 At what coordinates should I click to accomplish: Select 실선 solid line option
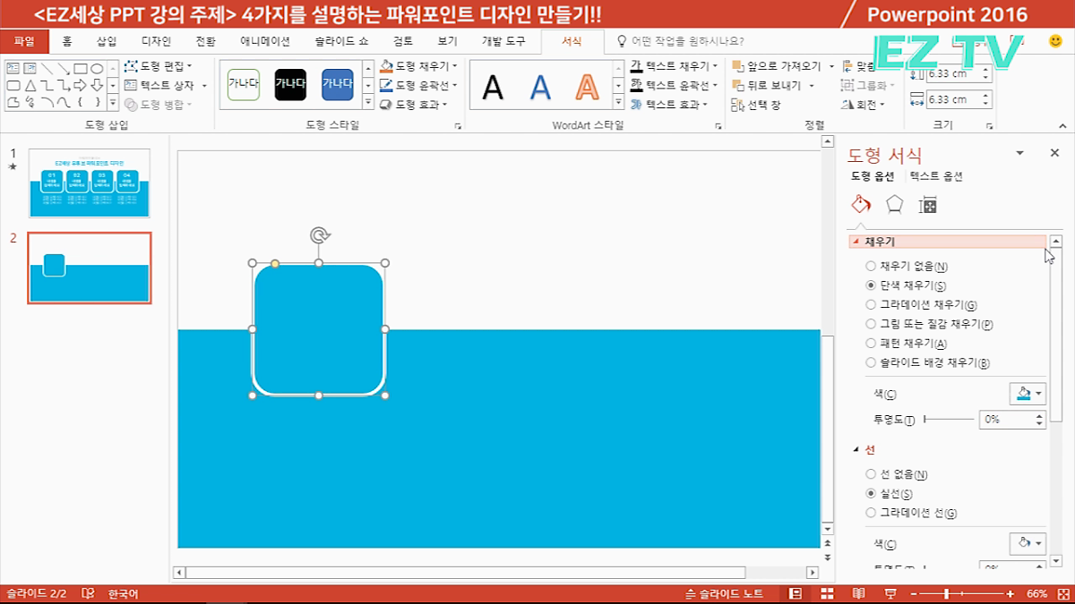pyautogui.click(x=889, y=494)
